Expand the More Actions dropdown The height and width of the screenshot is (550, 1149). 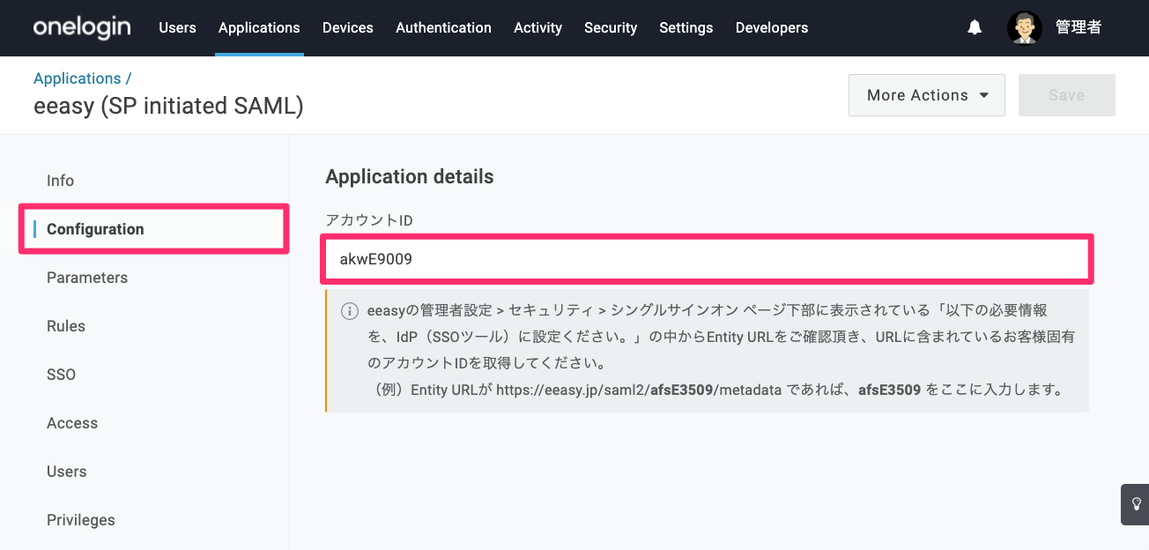927,95
